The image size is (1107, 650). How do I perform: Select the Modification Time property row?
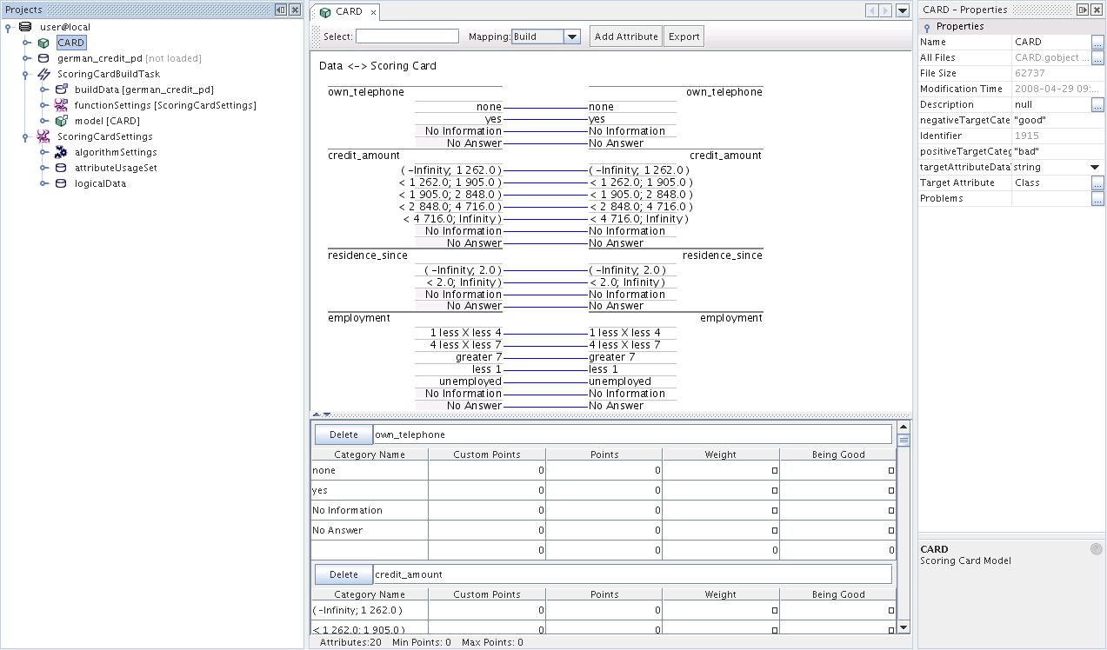[1011, 89]
